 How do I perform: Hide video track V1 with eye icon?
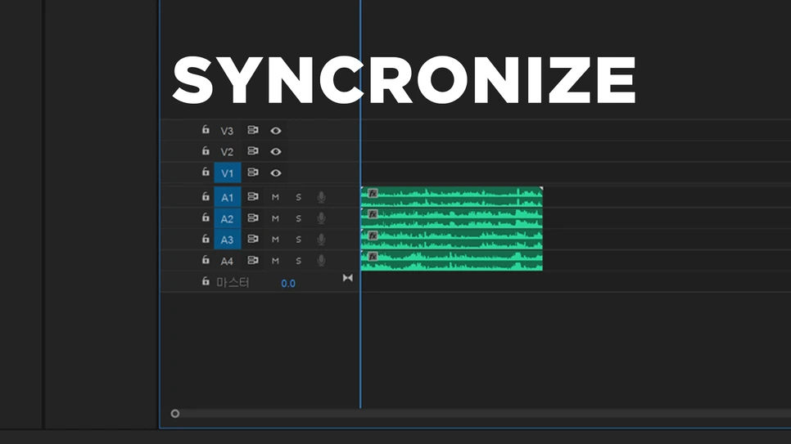[275, 173]
